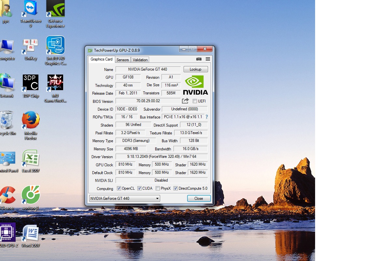Viewport: 375px width, 261px height.
Task: Click Revision value A1
Action: tap(171, 77)
